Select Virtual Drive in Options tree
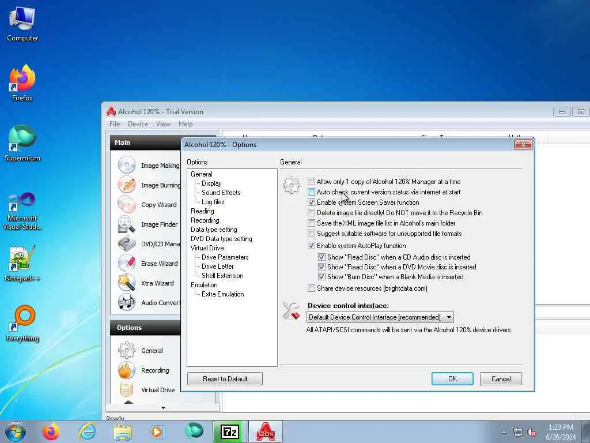This screenshot has width=590, height=443. (207, 248)
